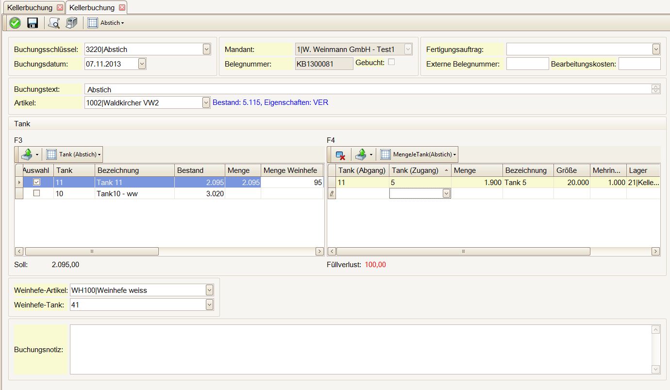
Task: Open the Abstich layout dropdown in toolbar
Action: pos(122,23)
